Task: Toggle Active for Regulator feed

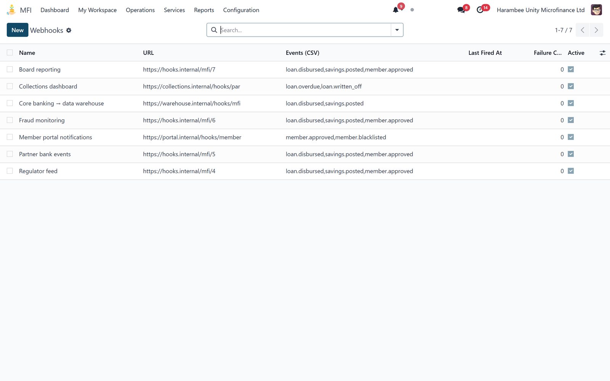Action: point(571,171)
